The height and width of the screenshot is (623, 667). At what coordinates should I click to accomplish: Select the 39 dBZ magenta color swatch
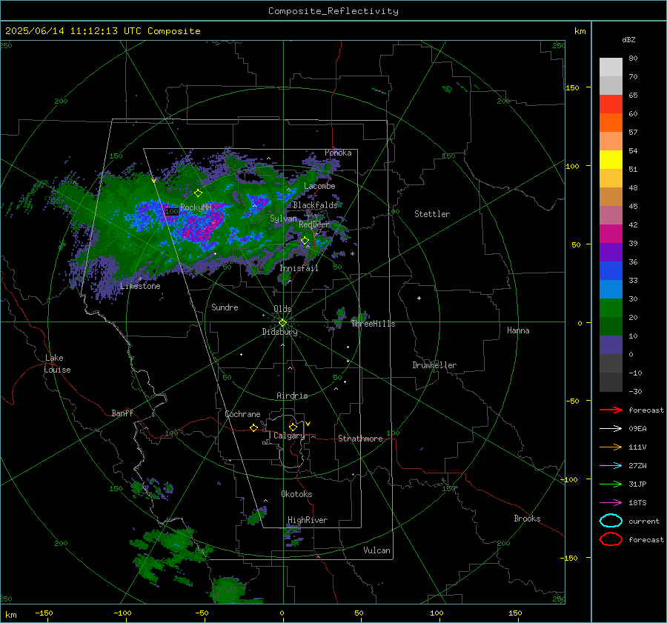(611, 234)
